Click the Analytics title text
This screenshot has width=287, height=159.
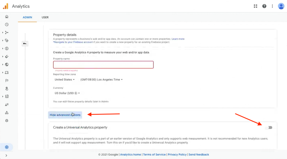[x=21, y=6]
